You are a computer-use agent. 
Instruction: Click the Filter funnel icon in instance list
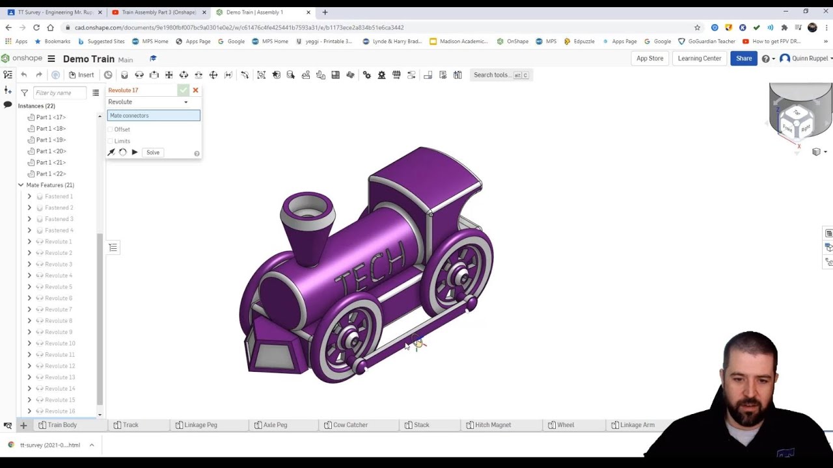pyautogui.click(x=24, y=93)
